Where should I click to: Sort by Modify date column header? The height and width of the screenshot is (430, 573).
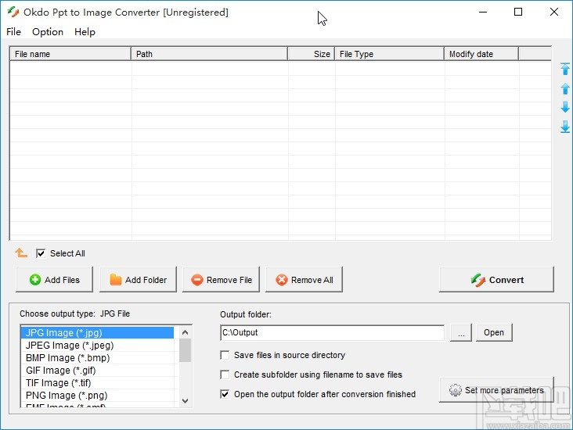481,54
